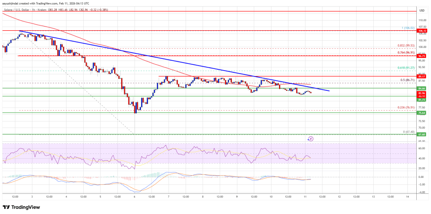The image size is (431, 214).
Task: Click the 110.00 price axis tick
Action: pyautogui.click(x=422, y=20)
